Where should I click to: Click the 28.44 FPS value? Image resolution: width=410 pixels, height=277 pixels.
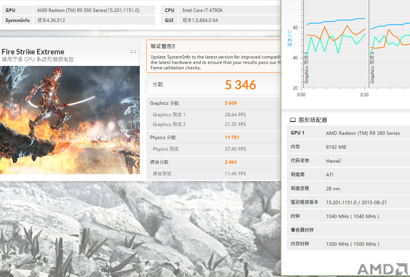click(x=235, y=114)
